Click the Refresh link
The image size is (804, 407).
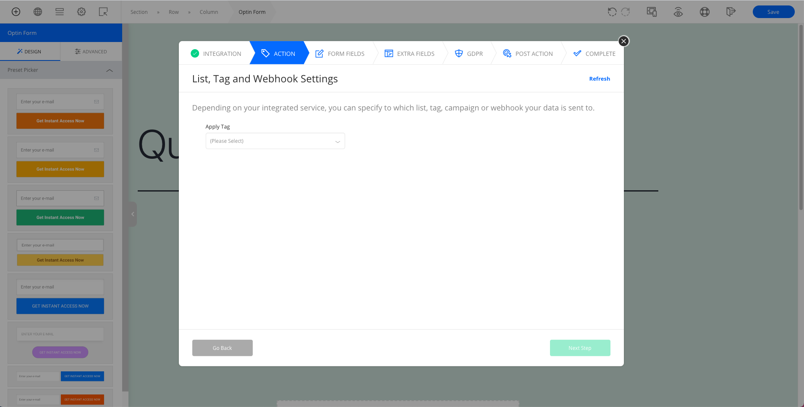coord(599,79)
